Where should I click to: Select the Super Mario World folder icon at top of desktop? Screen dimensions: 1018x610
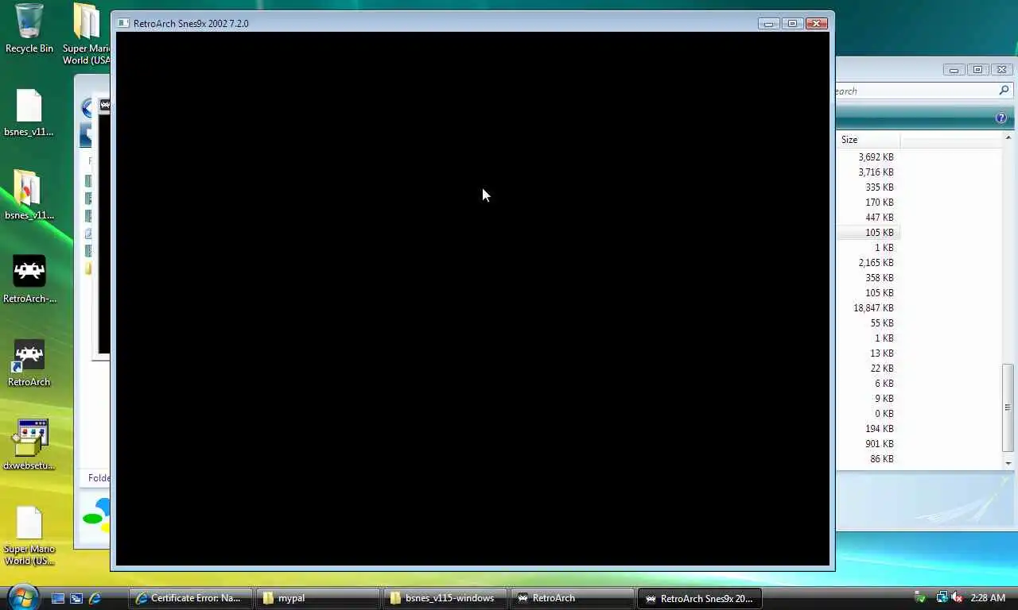click(x=87, y=34)
